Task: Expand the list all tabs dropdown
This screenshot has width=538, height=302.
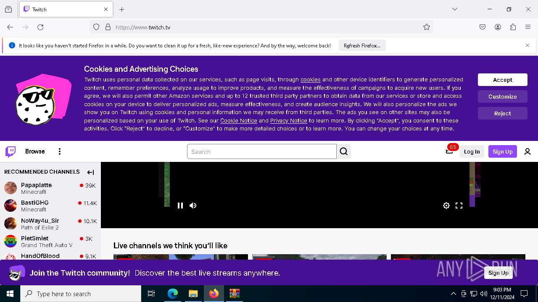Action: click(455, 9)
